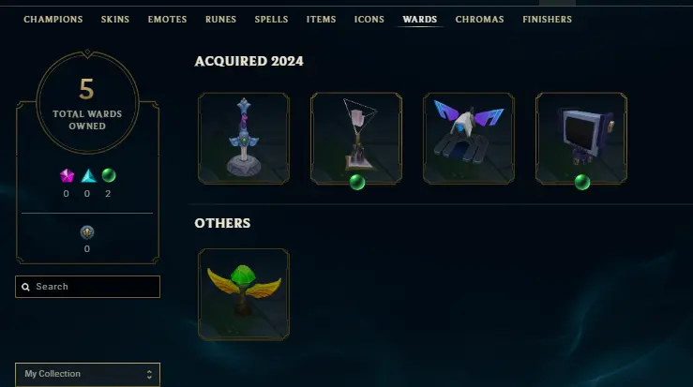Viewport: 693px width, 387px height.
Task: Select the sword-in-stone ward skin
Action: tap(244, 139)
